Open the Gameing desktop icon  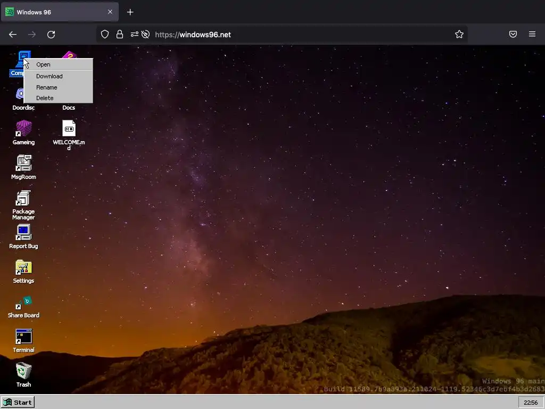(x=23, y=132)
